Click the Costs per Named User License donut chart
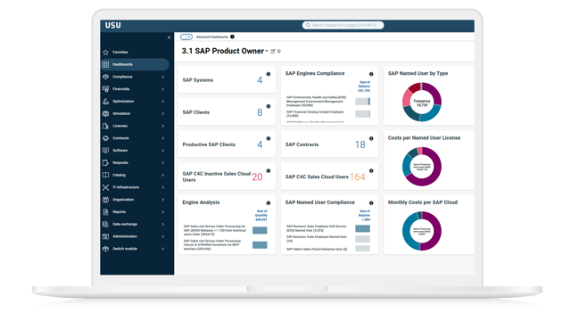This screenshot has width=571, height=321. point(422,167)
